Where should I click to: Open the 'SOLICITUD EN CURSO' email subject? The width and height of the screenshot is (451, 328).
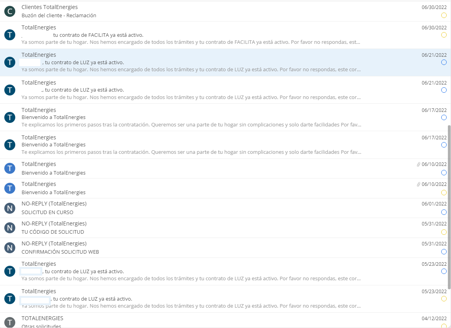47,213
